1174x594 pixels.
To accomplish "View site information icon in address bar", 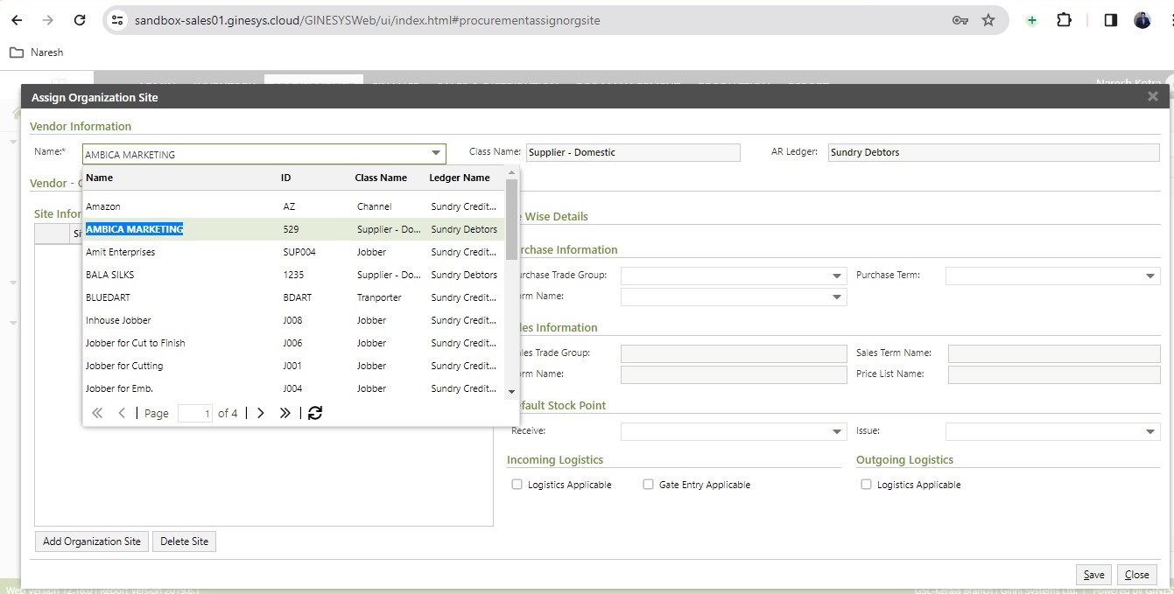I will click(x=118, y=20).
